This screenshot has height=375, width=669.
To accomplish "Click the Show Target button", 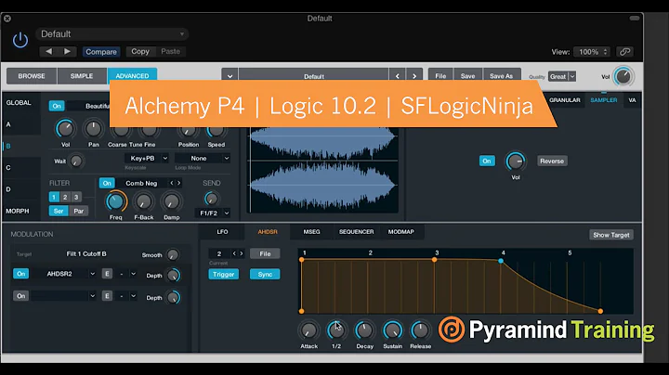I will pos(611,235).
